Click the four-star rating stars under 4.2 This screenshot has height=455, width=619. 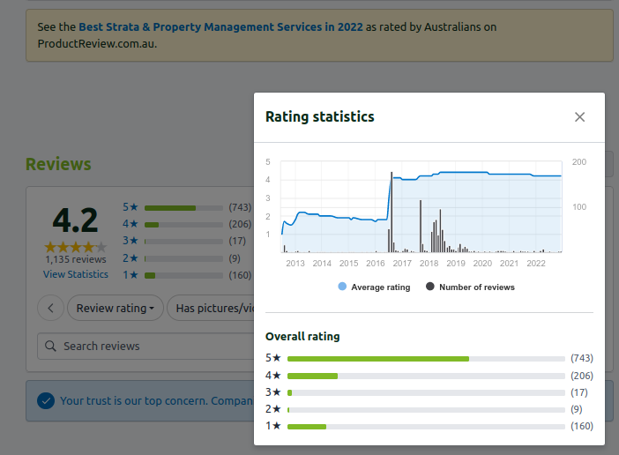(76, 247)
